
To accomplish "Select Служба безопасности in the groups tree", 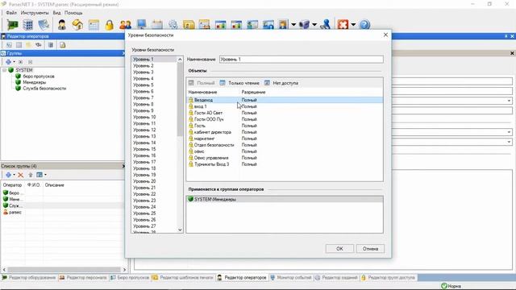I will pyautogui.click(x=44, y=89).
